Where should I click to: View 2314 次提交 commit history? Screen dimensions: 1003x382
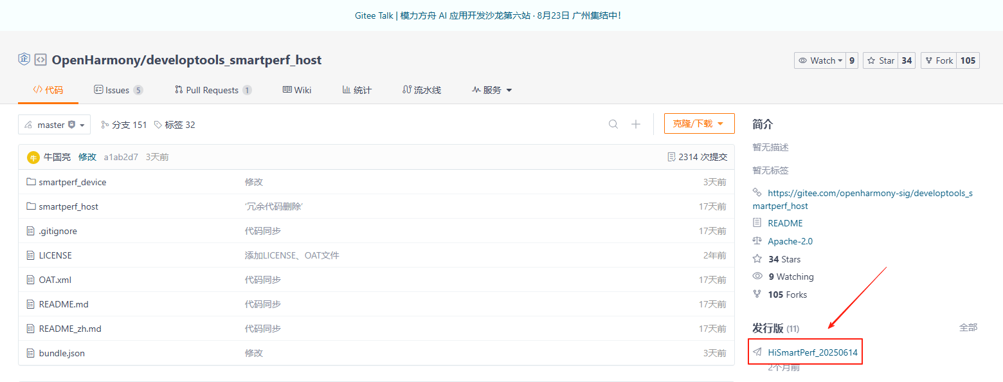703,157
